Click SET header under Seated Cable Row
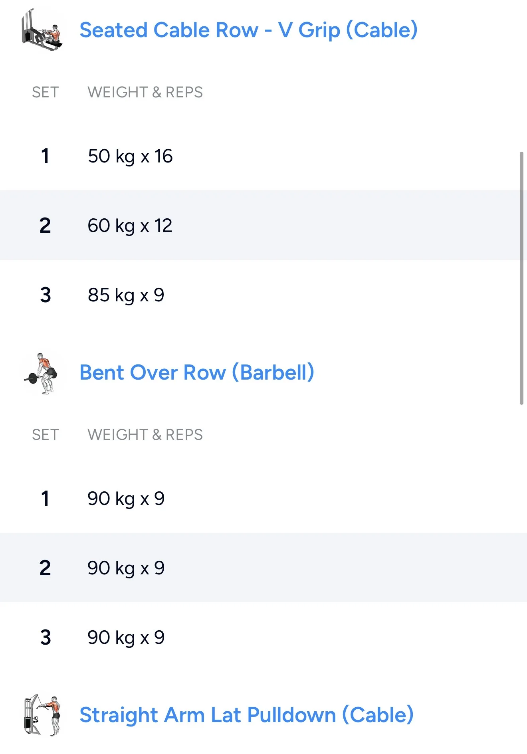The width and height of the screenshot is (527, 754). tap(45, 92)
